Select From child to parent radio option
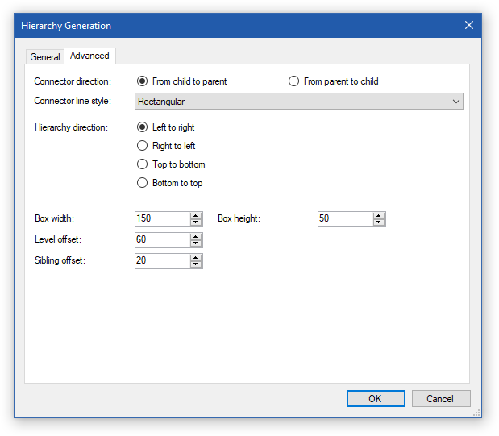 pyautogui.click(x=181, y=81)
